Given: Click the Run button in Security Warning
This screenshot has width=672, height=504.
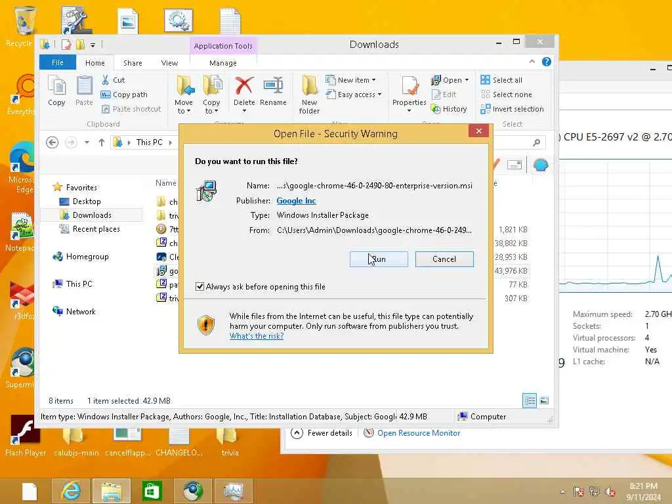Looking at the screenshot, I should click(379, 259).
